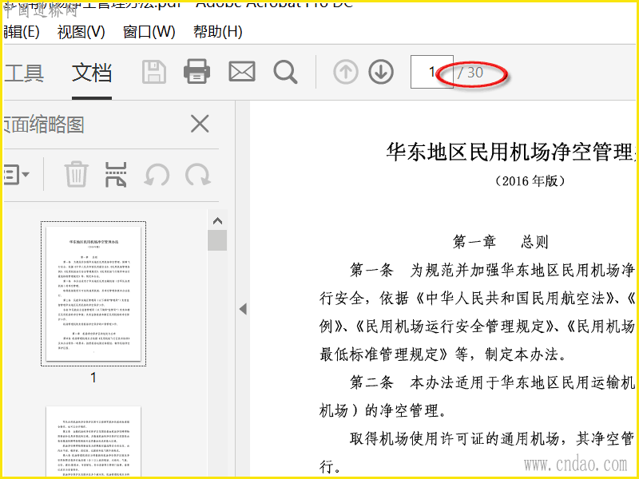Image resolution: width=639 pixels, height=479 pixels.
Task: Open the 帮助(H) menu
Action: point(217,32)
